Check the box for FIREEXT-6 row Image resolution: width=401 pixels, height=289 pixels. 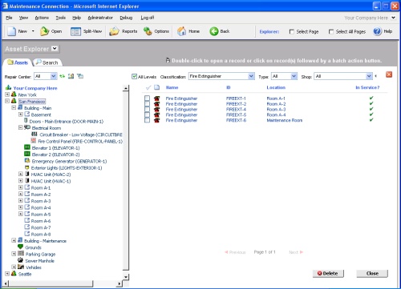click(x=147, y=120)
